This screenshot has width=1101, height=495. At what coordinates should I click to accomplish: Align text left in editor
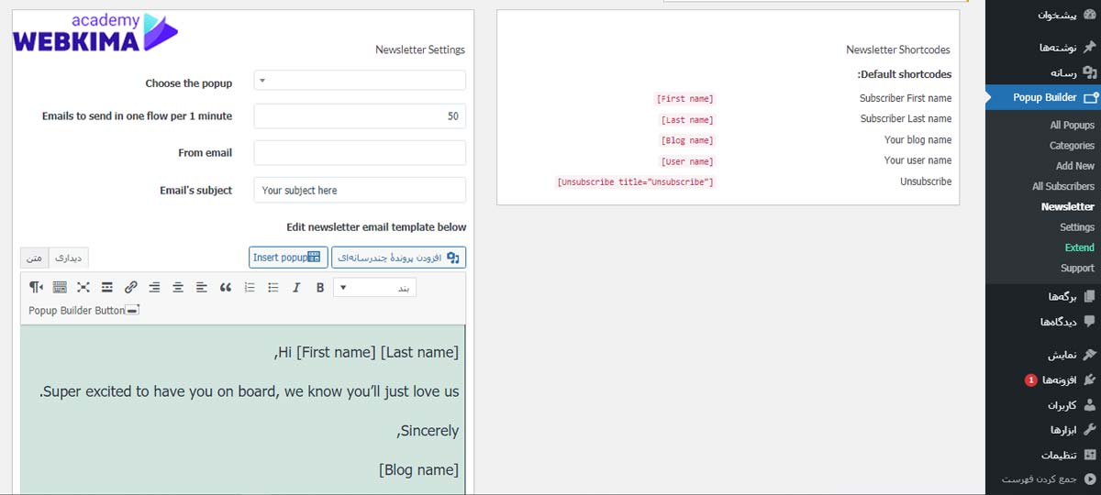pos(202,288)
